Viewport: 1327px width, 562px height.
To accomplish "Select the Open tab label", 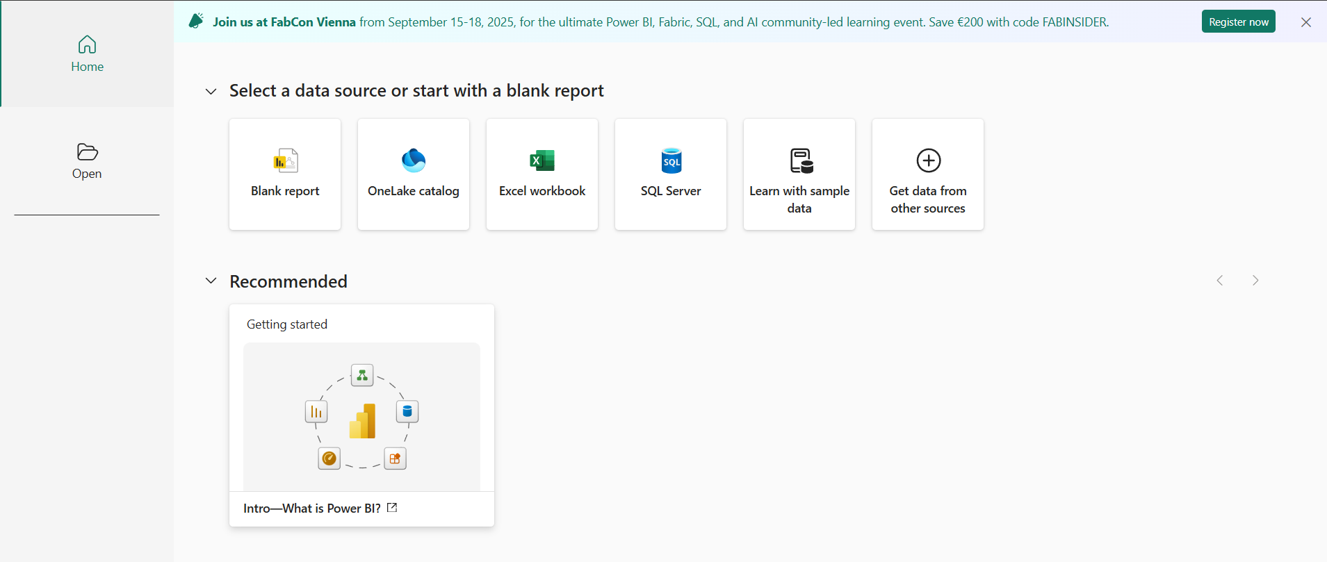I will pos(87,174).
